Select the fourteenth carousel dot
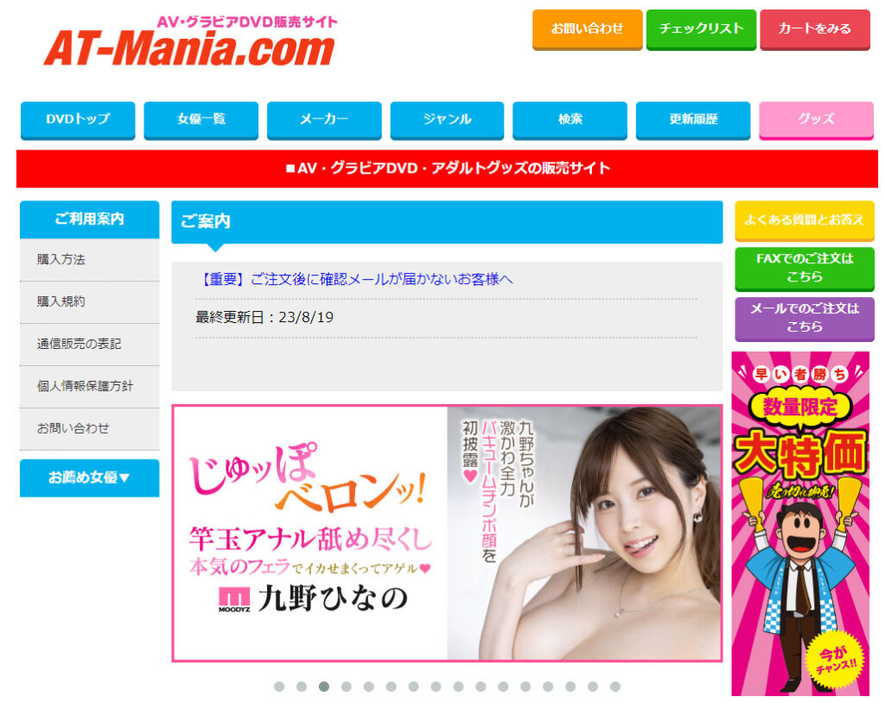This screenshot has width=885, height=703. click(x=570, y=687)
